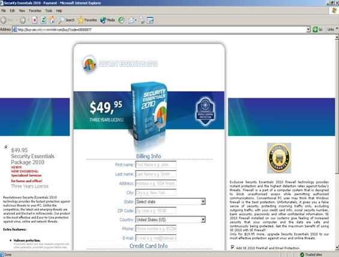This screenshot has width=339, height=257.
Task: Click the page icon in the address bar
Action: (x=15, y=29)
